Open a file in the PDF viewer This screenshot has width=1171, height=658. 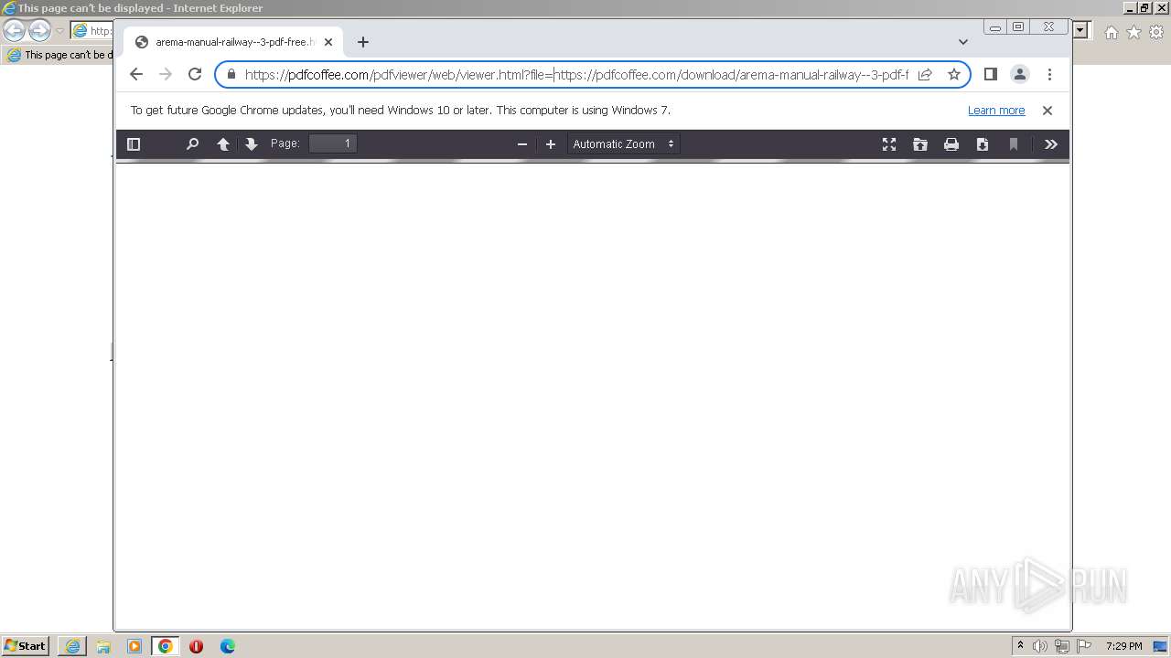(920, 144)
